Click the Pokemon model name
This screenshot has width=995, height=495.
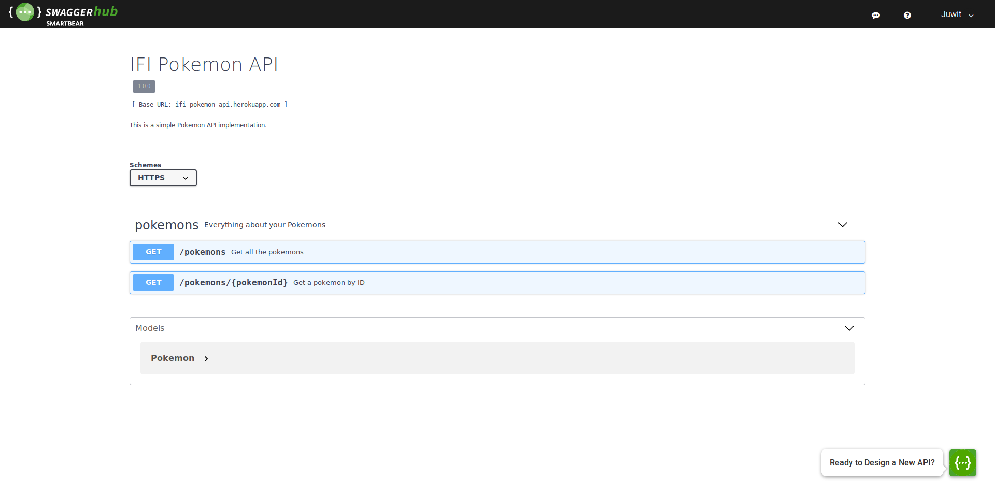pyautogui.click(x=173, y=358)
